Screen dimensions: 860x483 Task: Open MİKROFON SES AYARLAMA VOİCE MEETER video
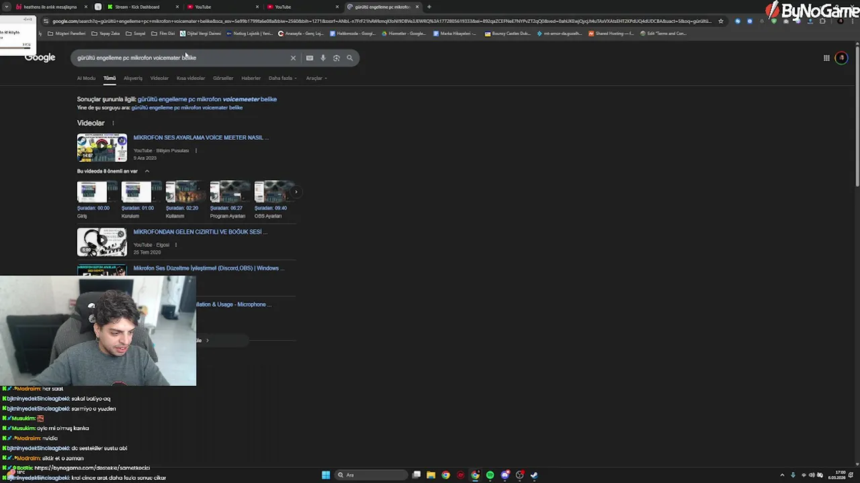point(201,138)
